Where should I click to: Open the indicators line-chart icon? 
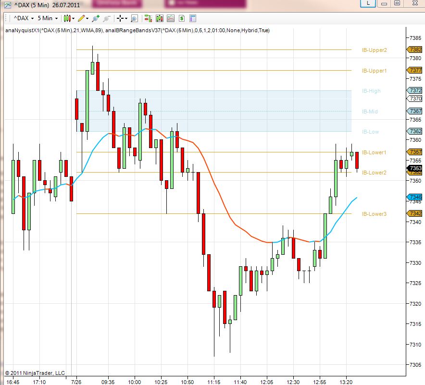tap(171, 18)
